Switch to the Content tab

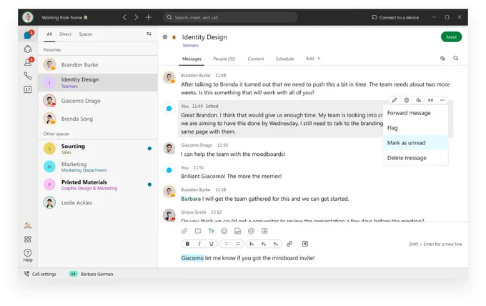255,59
